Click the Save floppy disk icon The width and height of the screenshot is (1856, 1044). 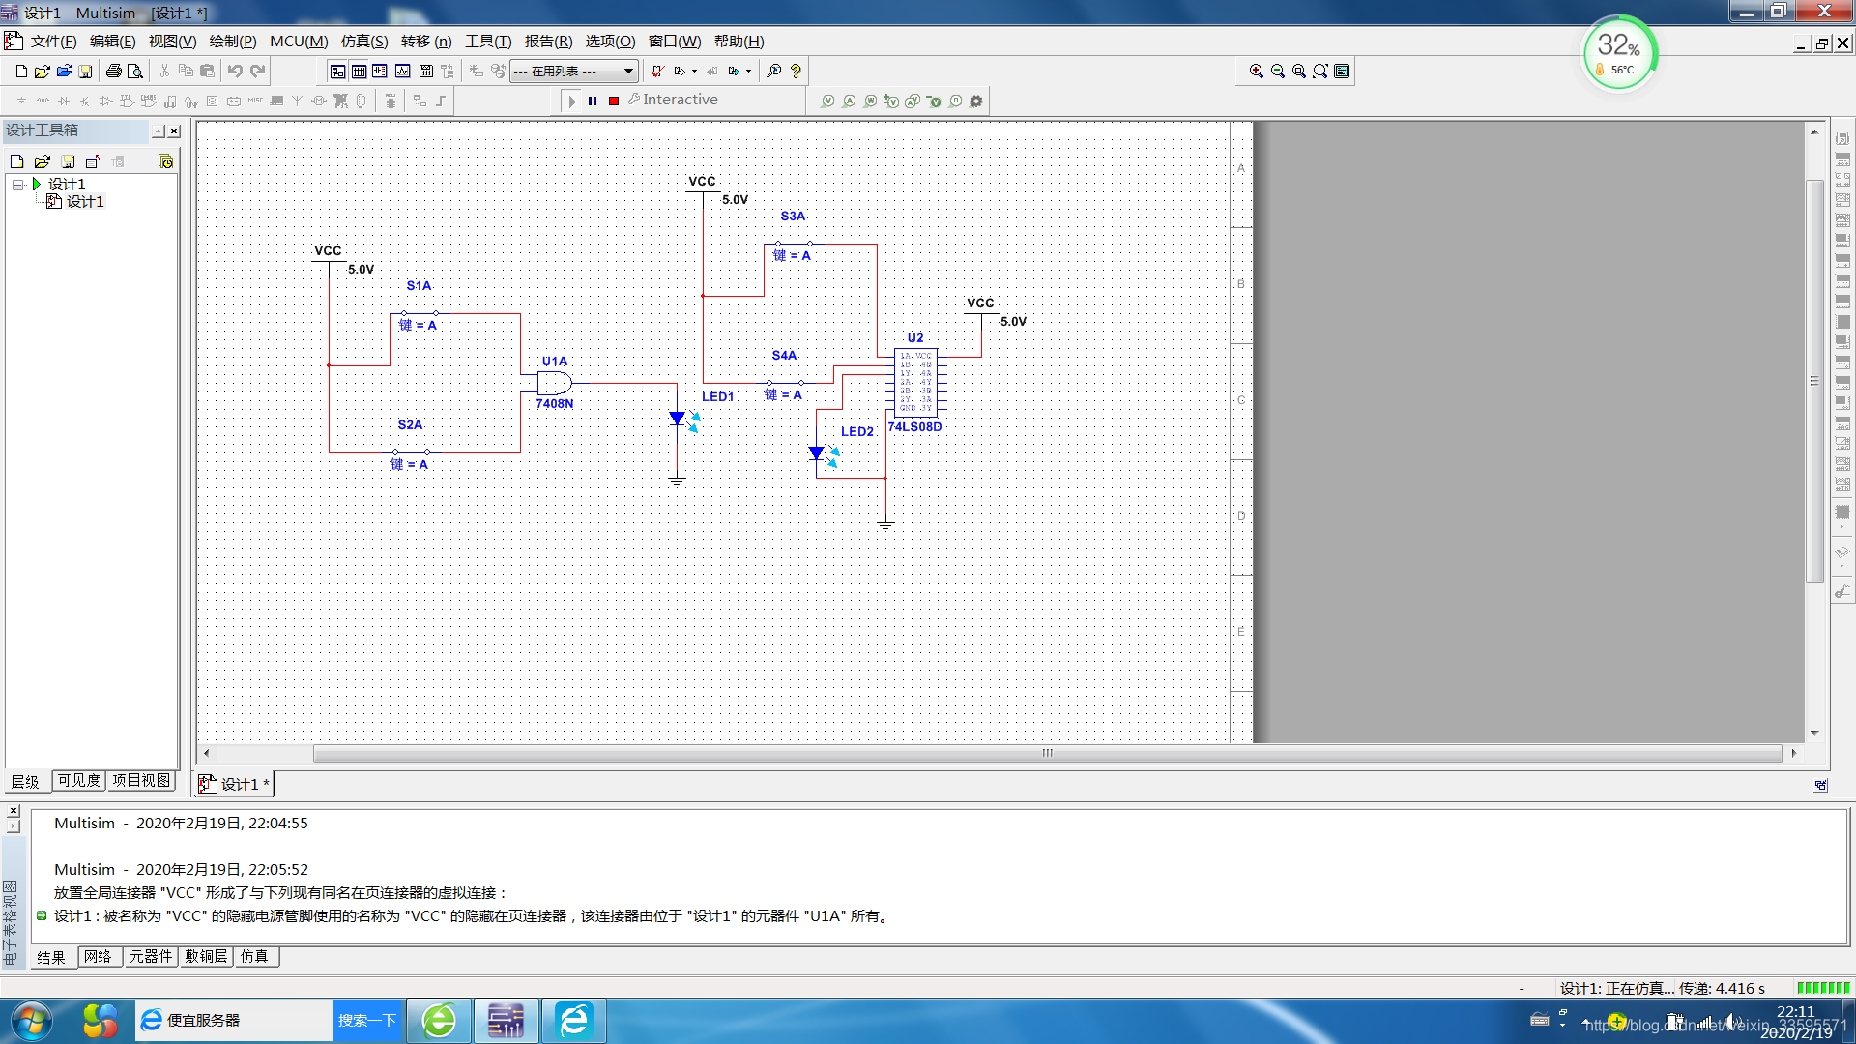point(85,72)
